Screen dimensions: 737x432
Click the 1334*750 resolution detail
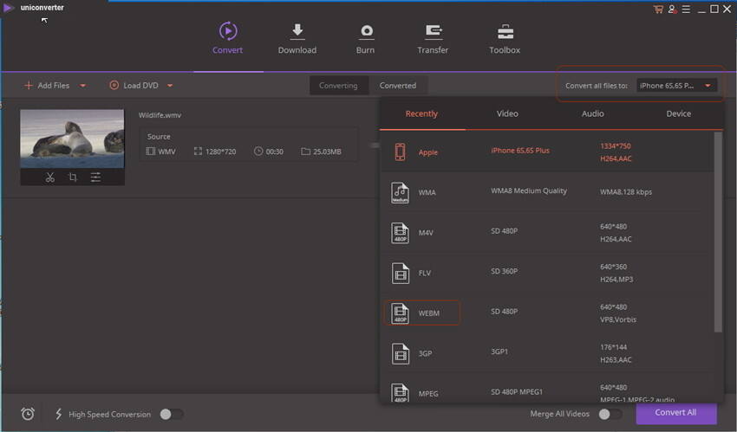click(x=616, y=146)
